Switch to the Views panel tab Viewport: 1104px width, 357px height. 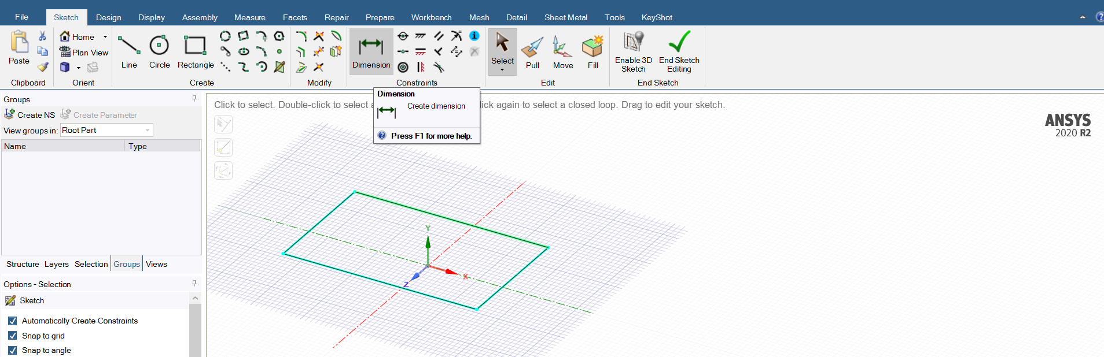156,264
